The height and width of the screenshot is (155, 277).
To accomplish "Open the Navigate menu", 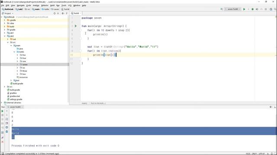I will click(x=20, y=6).
